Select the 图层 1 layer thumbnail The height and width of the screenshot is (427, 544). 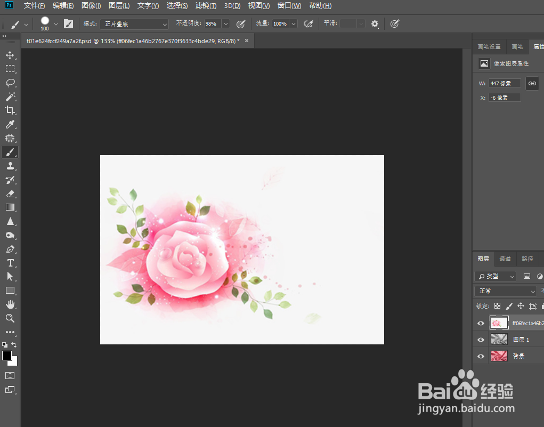(x=499, y=339)
